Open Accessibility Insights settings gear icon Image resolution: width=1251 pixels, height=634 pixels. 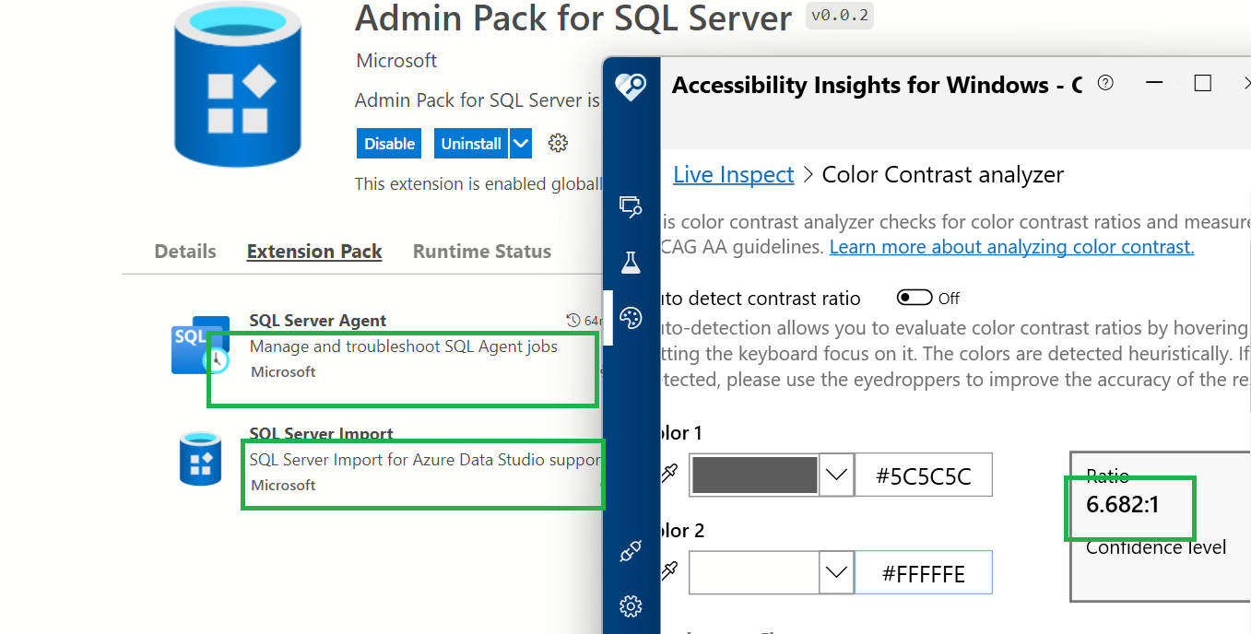631,606
